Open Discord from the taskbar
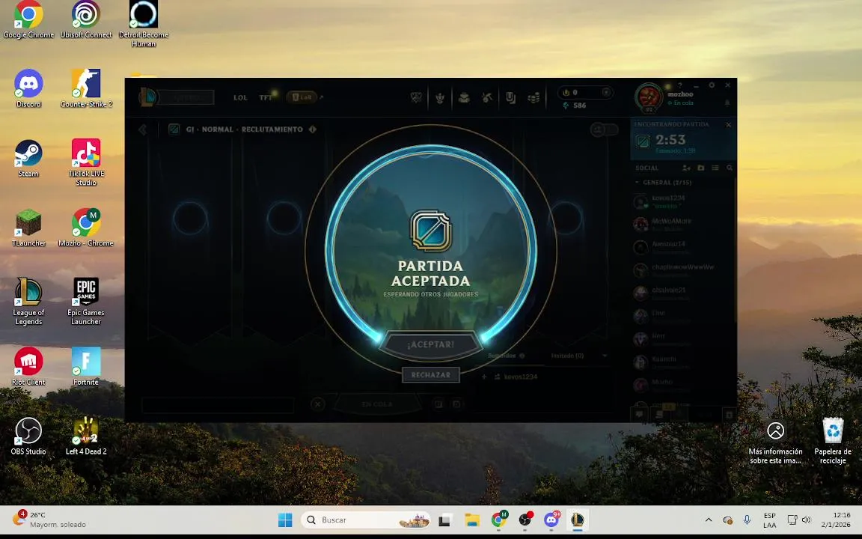 (x=551, y=520)
